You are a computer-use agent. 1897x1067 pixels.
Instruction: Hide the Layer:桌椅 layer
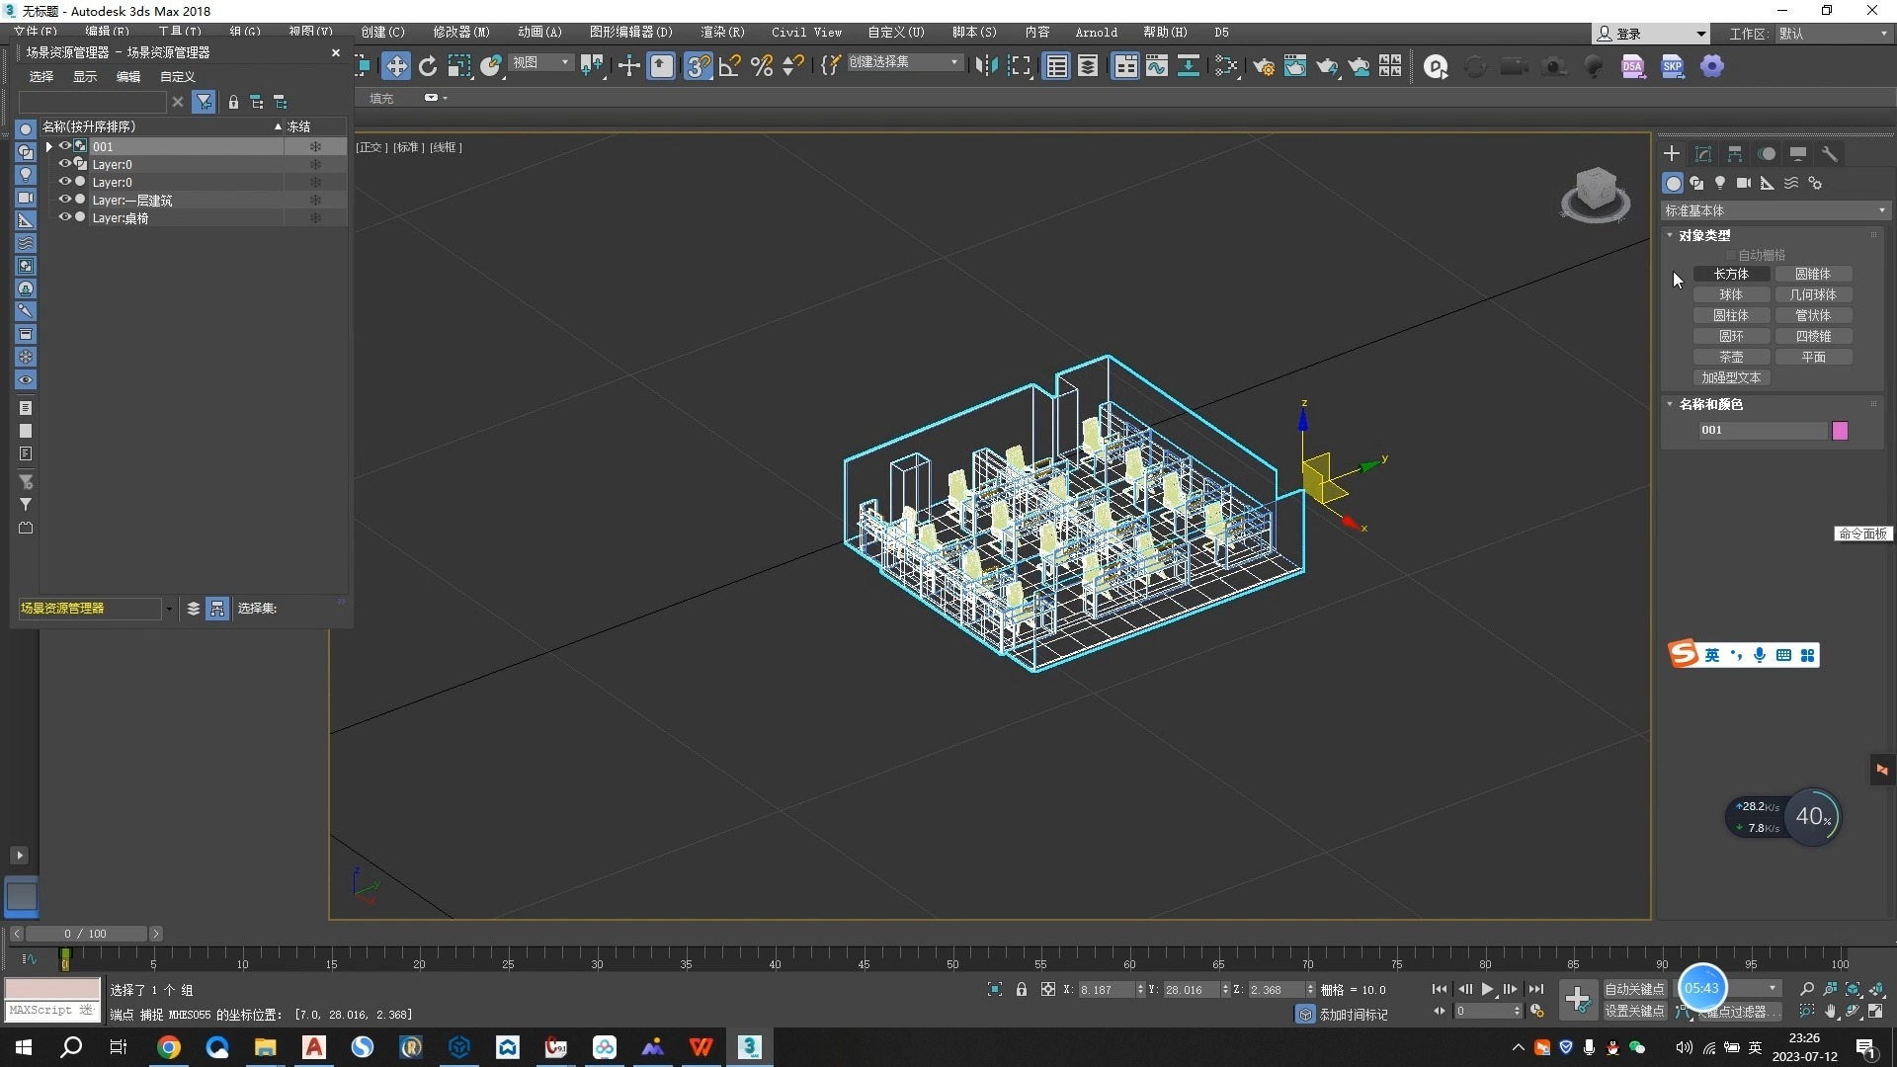[x=64, y=218]
